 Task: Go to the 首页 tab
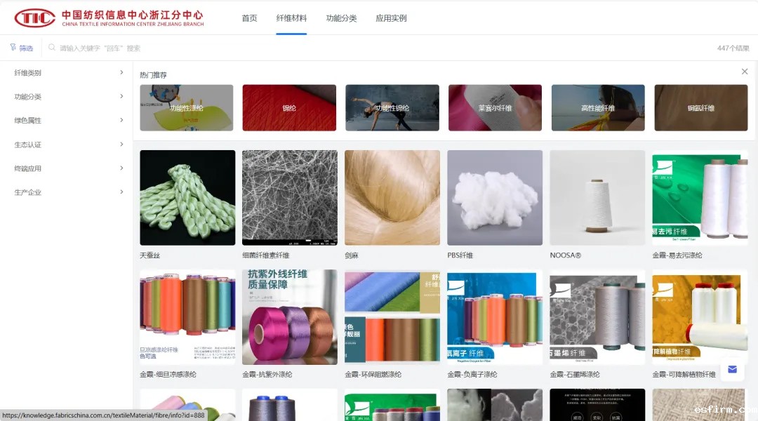[x=249, y=18]
